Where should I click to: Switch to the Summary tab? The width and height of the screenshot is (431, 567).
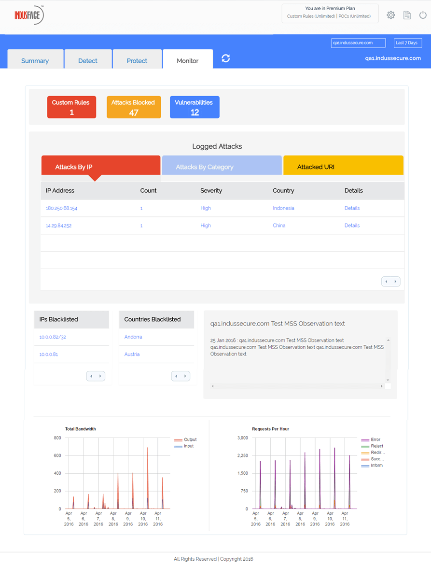(x=35, y=59)
